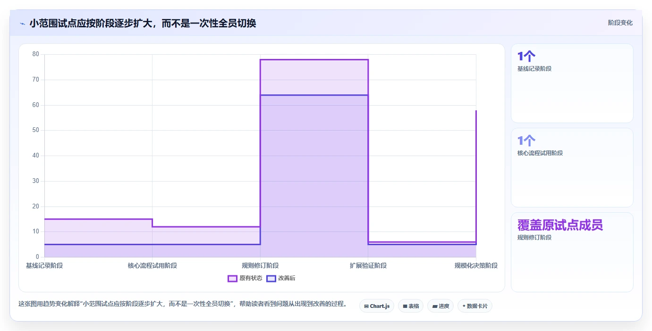The image size is (652, 331).
Task: Click the blue 改善后 legend swatch
Action: tap(271, 278)
